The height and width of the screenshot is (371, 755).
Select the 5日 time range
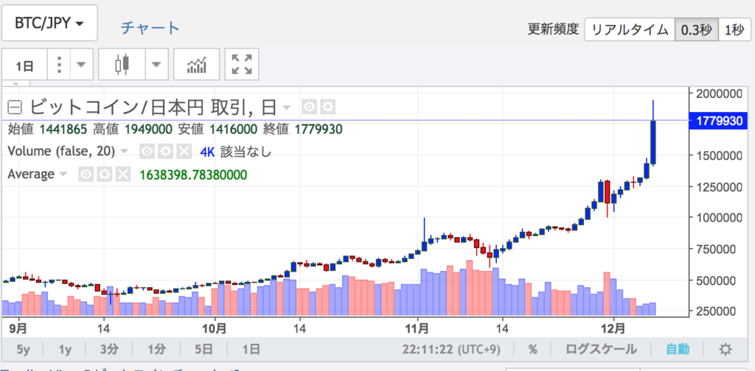[203, 350]
